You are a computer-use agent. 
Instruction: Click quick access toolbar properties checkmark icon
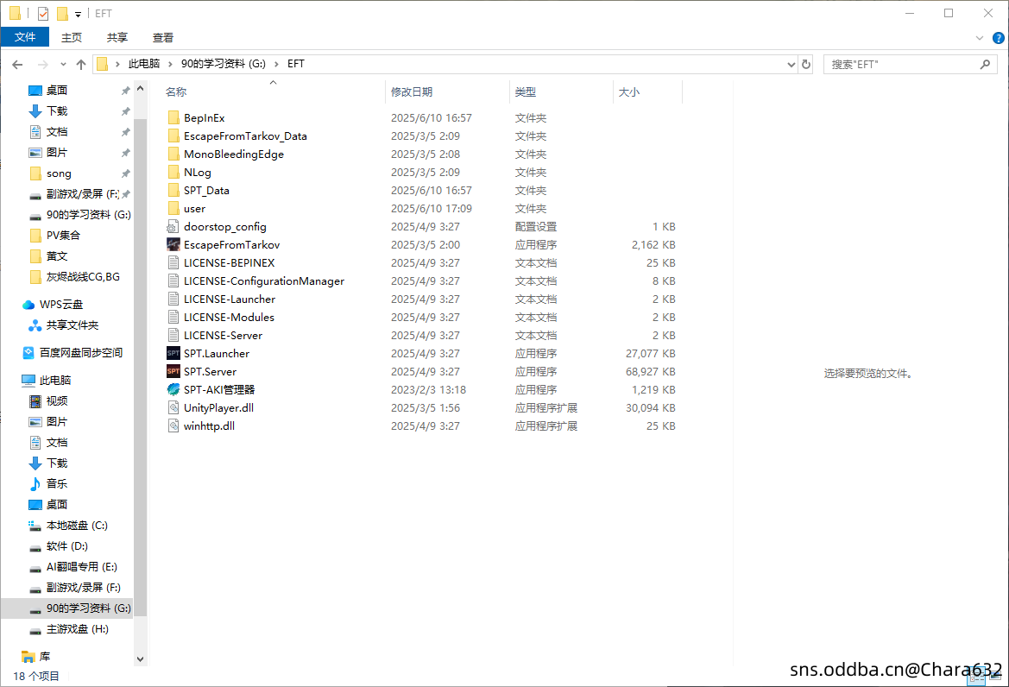pyautogui.click(x=43, y=13)
